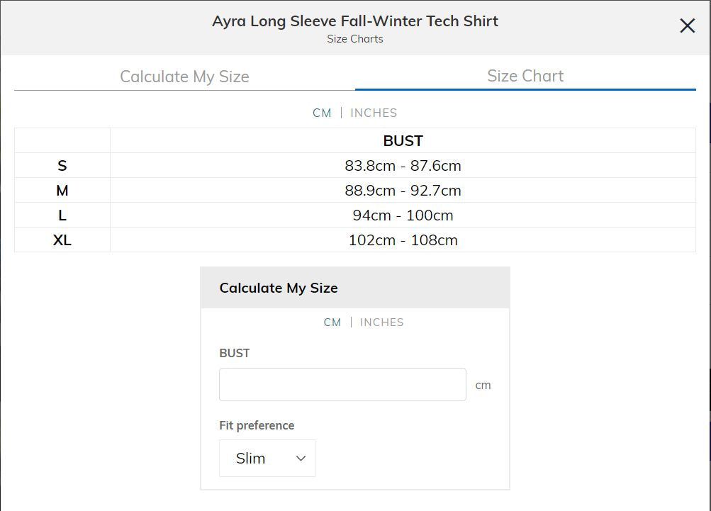Image resolution: width=711 pixels, height=511 pixels.
Task: Click the L size row label
Action: [62, 215]
